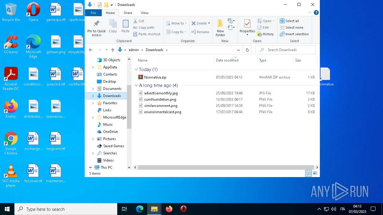The height and width of the screenshot is (215, 383).
Task: Open Customize Quick Access Toolbar dropdown
Action: pyautogui.click(x=112, y=5)
